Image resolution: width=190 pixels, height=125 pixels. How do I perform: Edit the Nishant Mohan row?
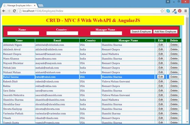coord(161,72)
